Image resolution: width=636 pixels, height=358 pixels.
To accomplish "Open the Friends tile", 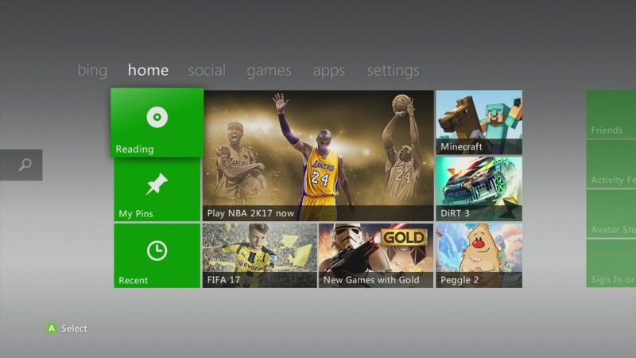I will coord(611,115).
